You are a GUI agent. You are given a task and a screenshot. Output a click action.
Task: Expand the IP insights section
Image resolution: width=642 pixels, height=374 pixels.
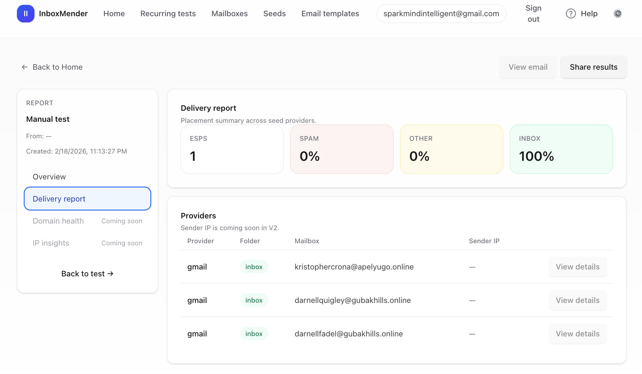51,243
